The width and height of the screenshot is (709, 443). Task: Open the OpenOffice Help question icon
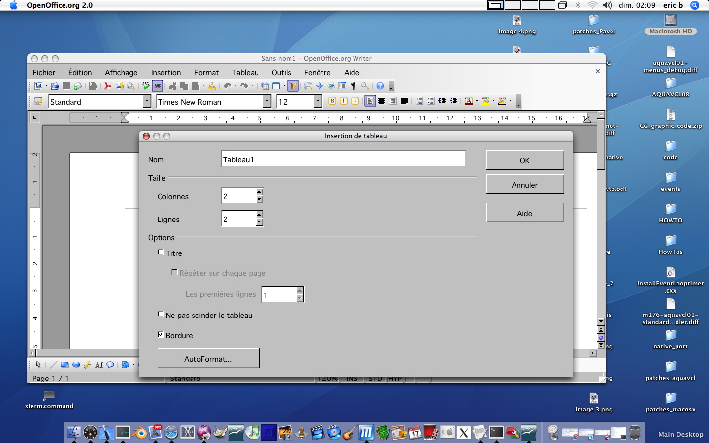pos(380,86)
